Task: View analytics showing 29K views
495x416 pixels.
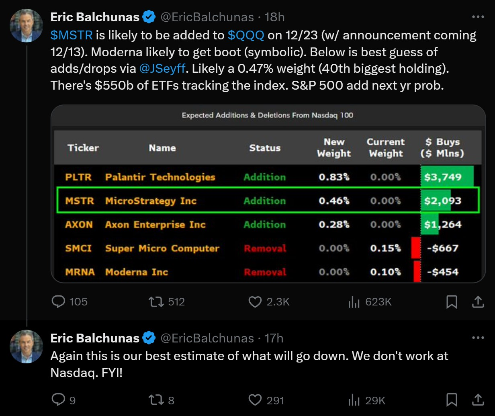Action: click(x=354, y=400)
